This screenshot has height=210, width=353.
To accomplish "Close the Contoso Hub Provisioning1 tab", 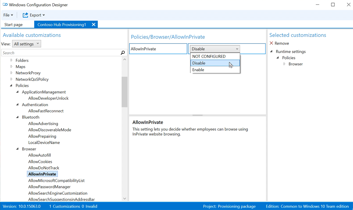I will tap(94, 25).
